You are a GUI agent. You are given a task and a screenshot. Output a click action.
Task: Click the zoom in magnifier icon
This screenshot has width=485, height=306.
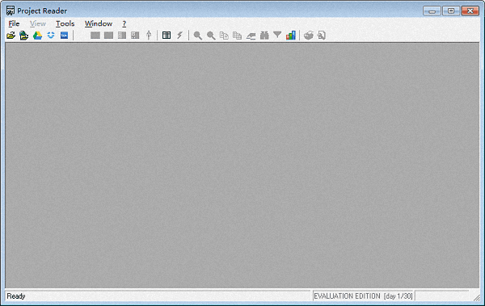pyautogui.click(x=198, y=36)
